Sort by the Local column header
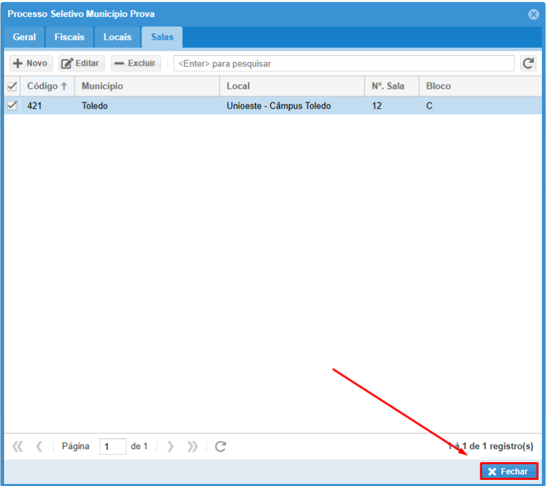Image resolution: width=546 pixels, height=486 pixels. (238, 87)
